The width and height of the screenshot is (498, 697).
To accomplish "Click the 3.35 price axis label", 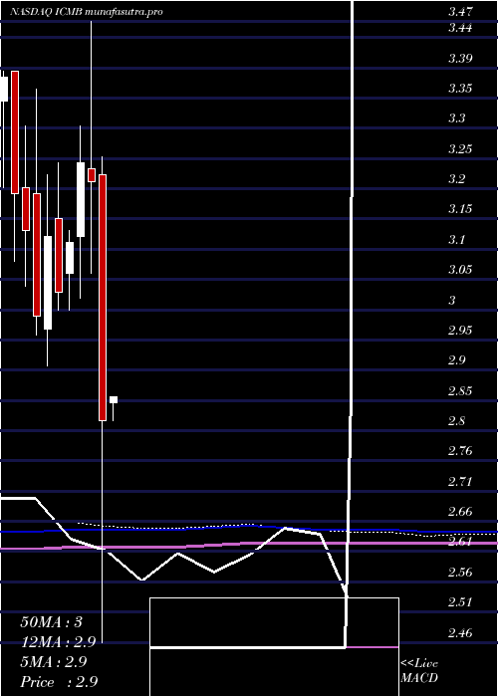I will click(x=460, y=89).
